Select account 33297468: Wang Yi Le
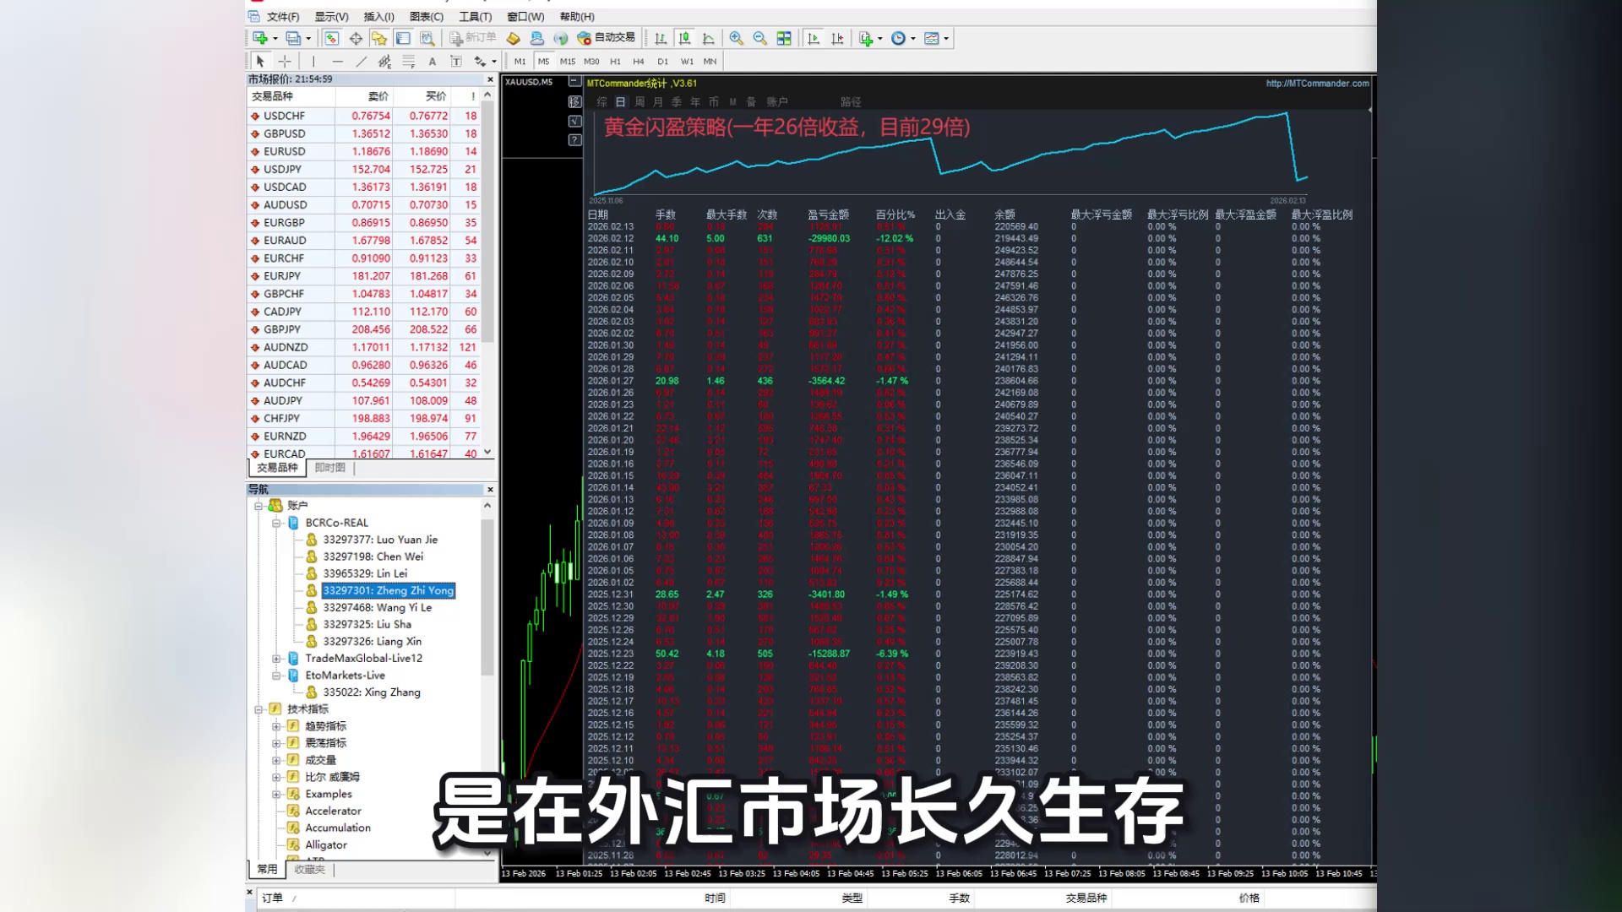Viewport: 1622px width, 912px height. click(x=377, y=608)
